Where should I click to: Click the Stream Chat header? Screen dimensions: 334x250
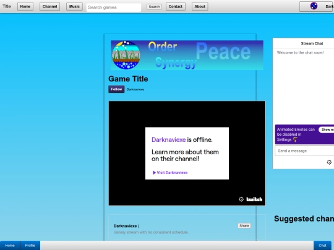(312, 44)
